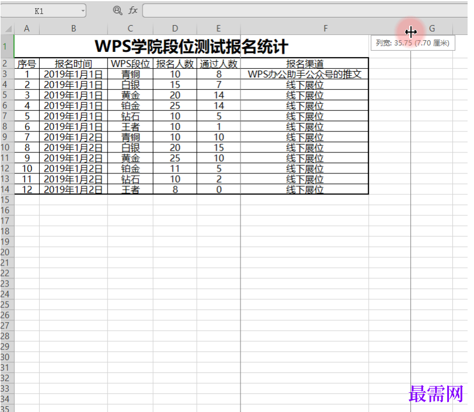Screen dimensions: 474x412
Task: Select column G header
Action: (432, 29)
